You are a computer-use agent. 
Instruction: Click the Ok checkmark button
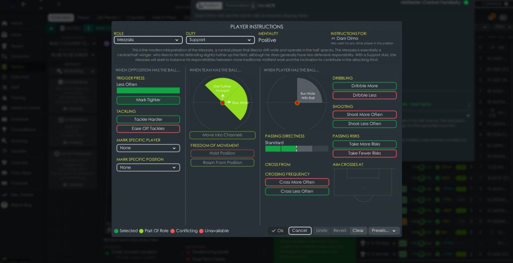277,231
